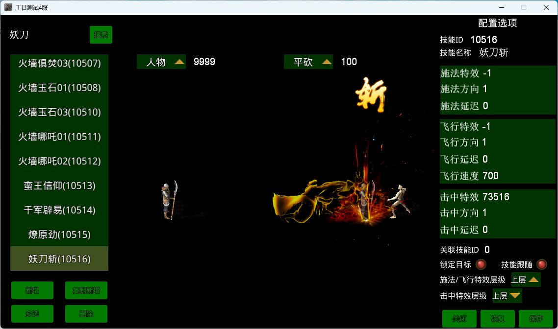Select 千军辟易(10514) in skill list
Viewport: 558px width, 329px height.
tap(59, 211)
